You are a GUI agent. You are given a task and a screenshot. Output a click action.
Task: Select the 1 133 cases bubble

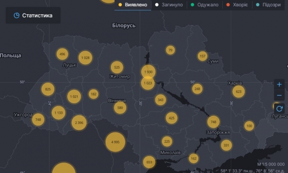59,113
